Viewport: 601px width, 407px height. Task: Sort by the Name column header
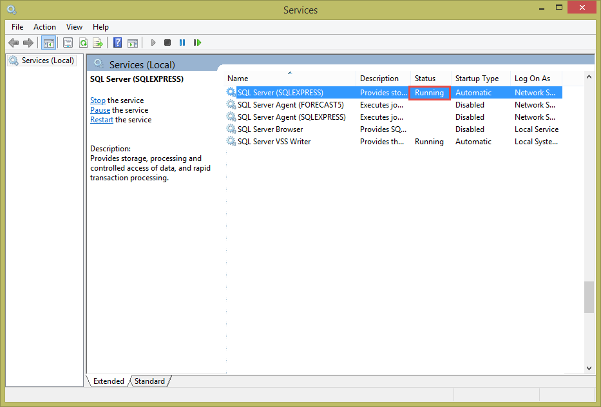point(290,78)
